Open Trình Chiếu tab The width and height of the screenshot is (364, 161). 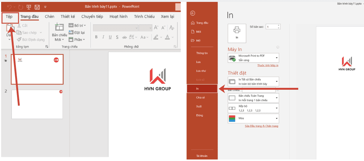pos(144,17)
